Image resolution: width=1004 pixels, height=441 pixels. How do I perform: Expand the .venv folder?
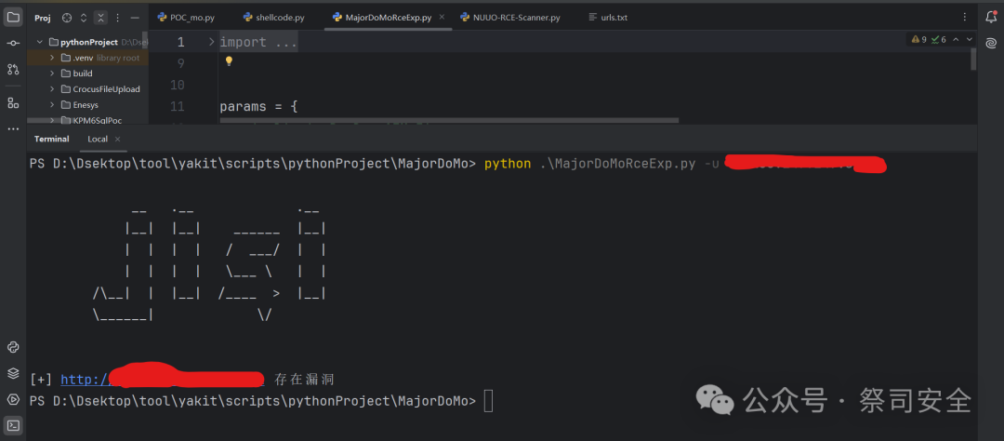pos(52,58)
